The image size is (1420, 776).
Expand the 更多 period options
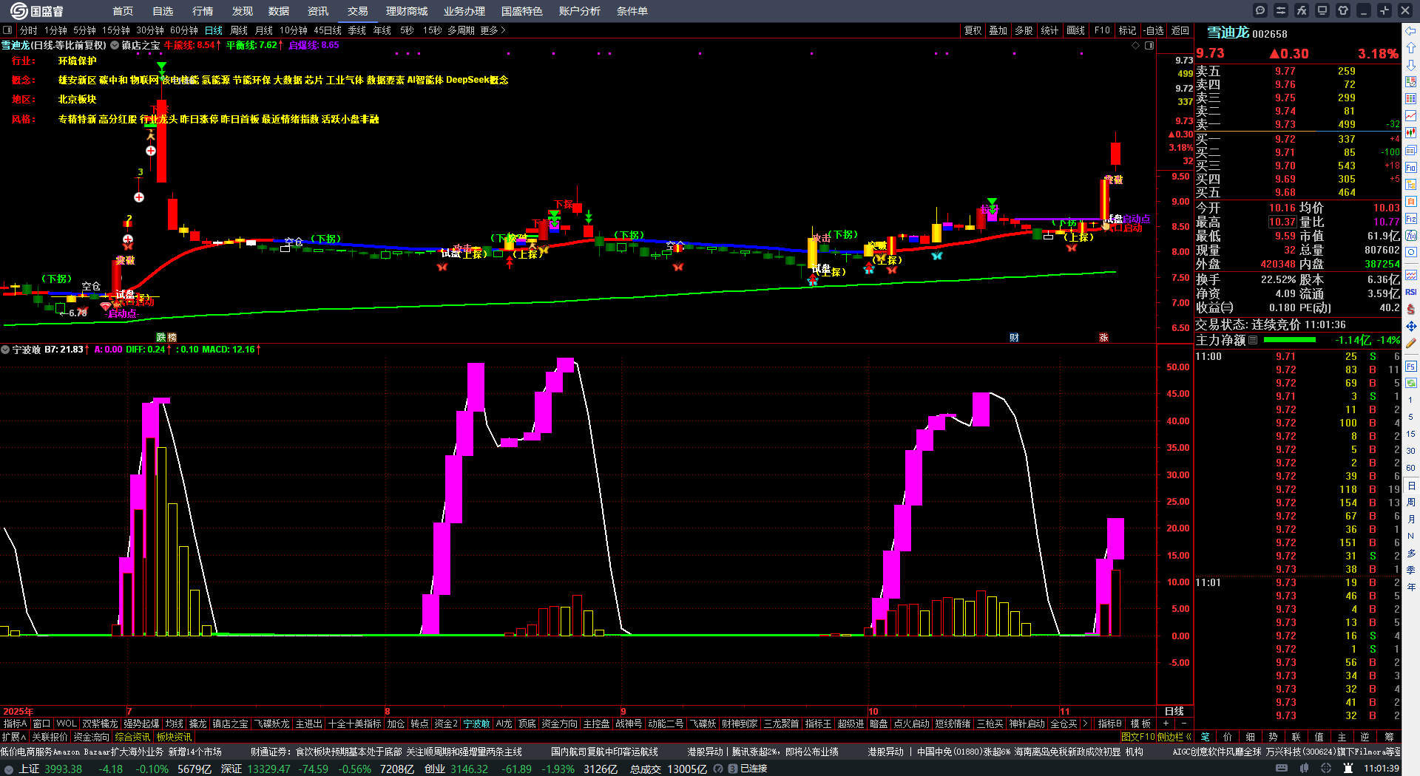click(493, 30)
